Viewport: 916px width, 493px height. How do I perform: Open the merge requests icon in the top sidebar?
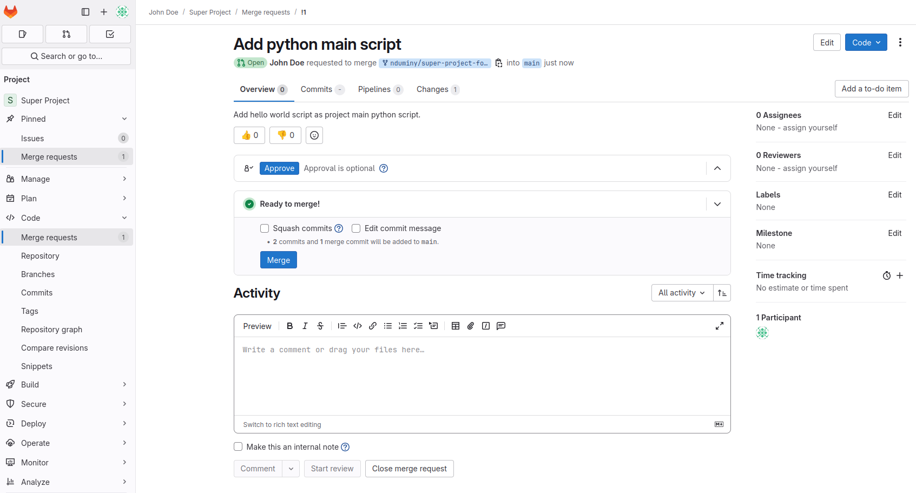[66, 34]
